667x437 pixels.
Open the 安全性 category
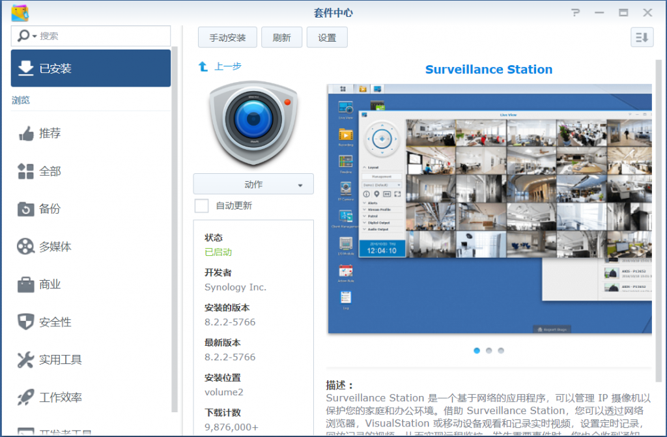(91, 322)
